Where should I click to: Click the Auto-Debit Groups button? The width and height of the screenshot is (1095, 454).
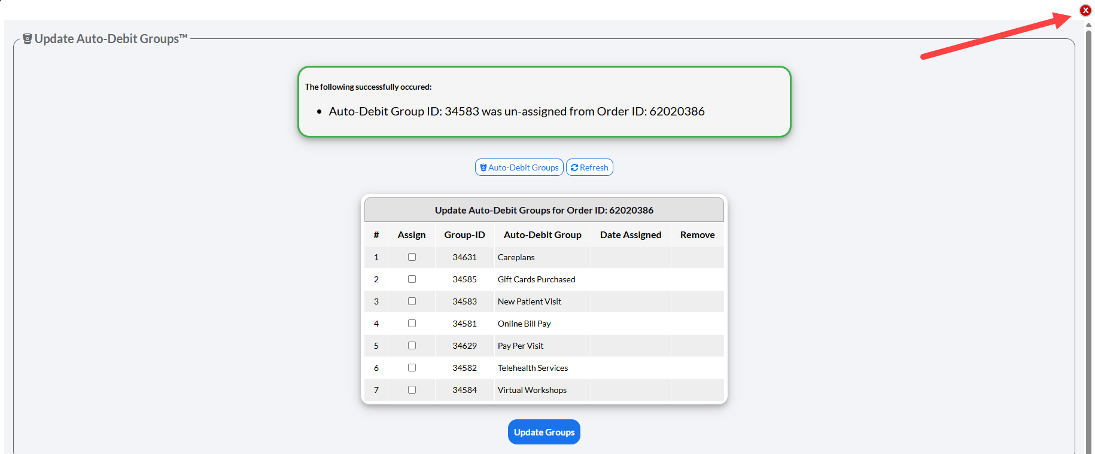tap(519, 167)
